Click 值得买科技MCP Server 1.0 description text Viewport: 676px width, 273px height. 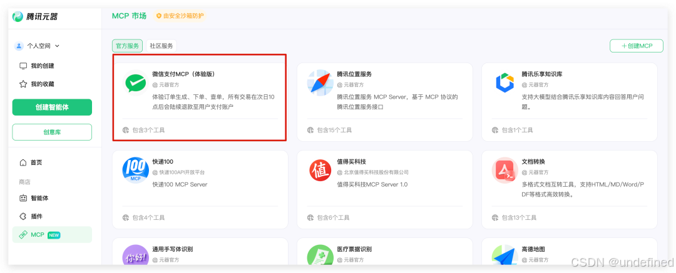(372, 184)
